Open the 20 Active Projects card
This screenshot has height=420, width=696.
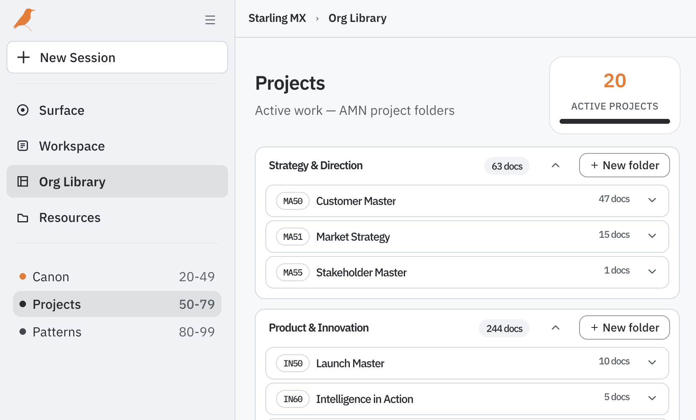click(x=614, y=95)
